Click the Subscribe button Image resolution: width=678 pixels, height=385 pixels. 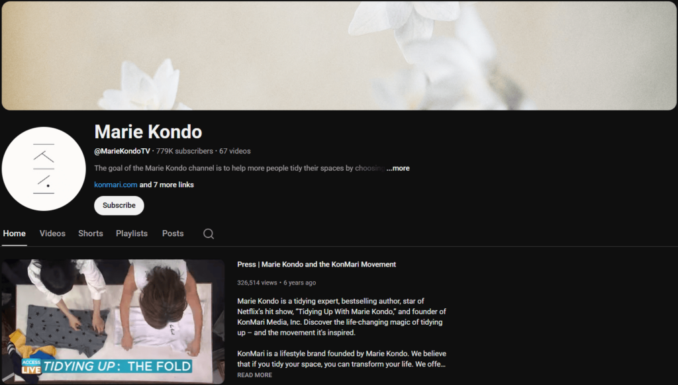(119, 206)
